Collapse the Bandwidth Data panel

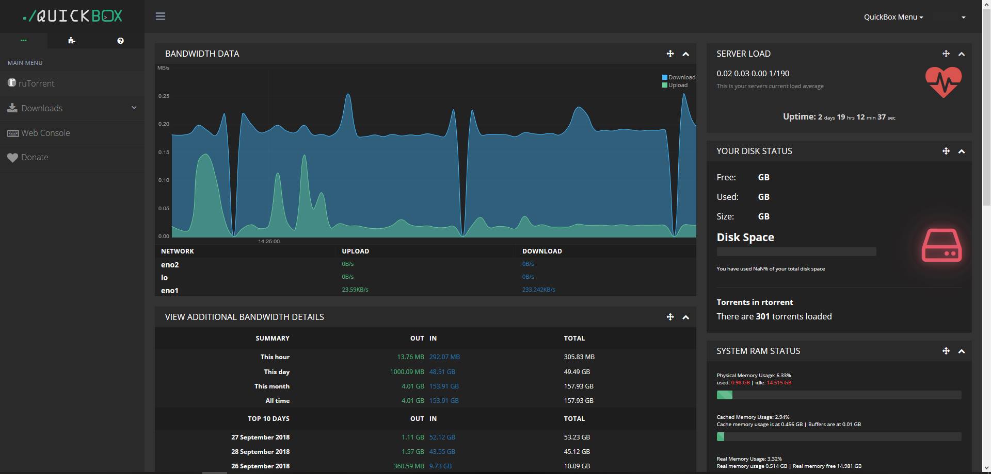pyautogui.click(x=686, y=54)
